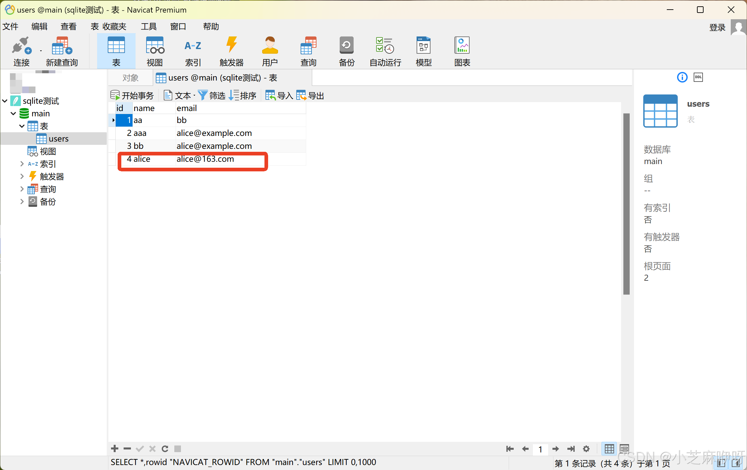This screenshot has height=470, width=747.
Task: Open the 模型 toolbar icon
Action: (x=423, y=50)
